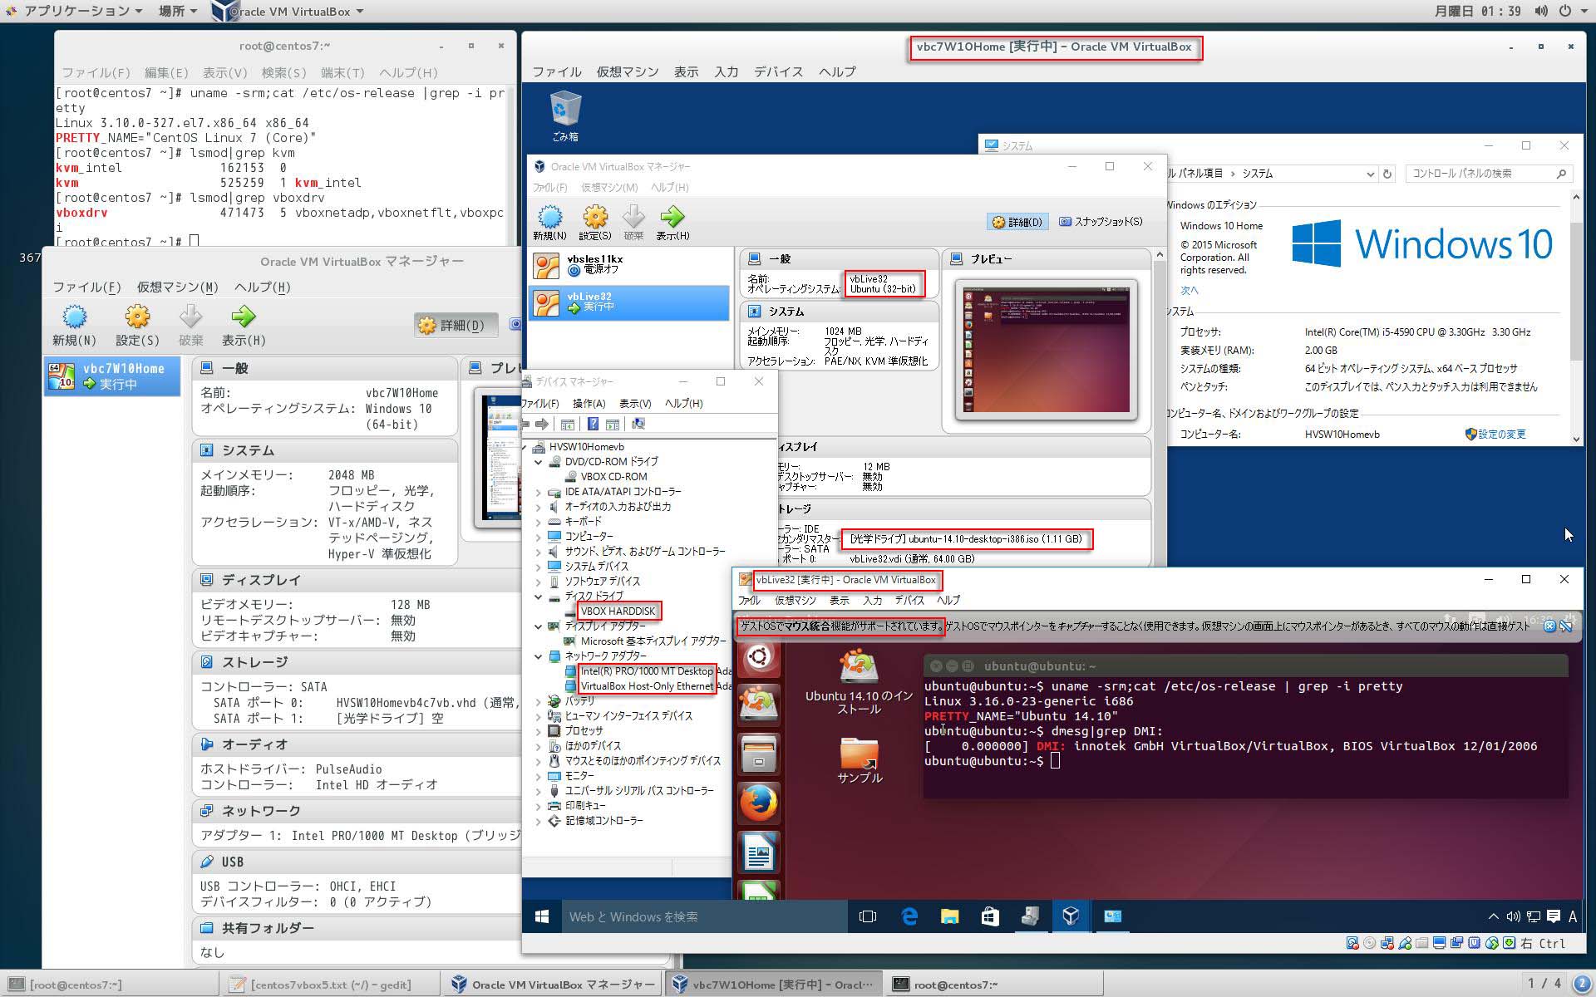Image resolution: width=1596 pixels, height=997 pixels.
Task: Open 設定(S) in guest VirtualBox Manager
Action: pyautogui.click(x=595, y=223)
